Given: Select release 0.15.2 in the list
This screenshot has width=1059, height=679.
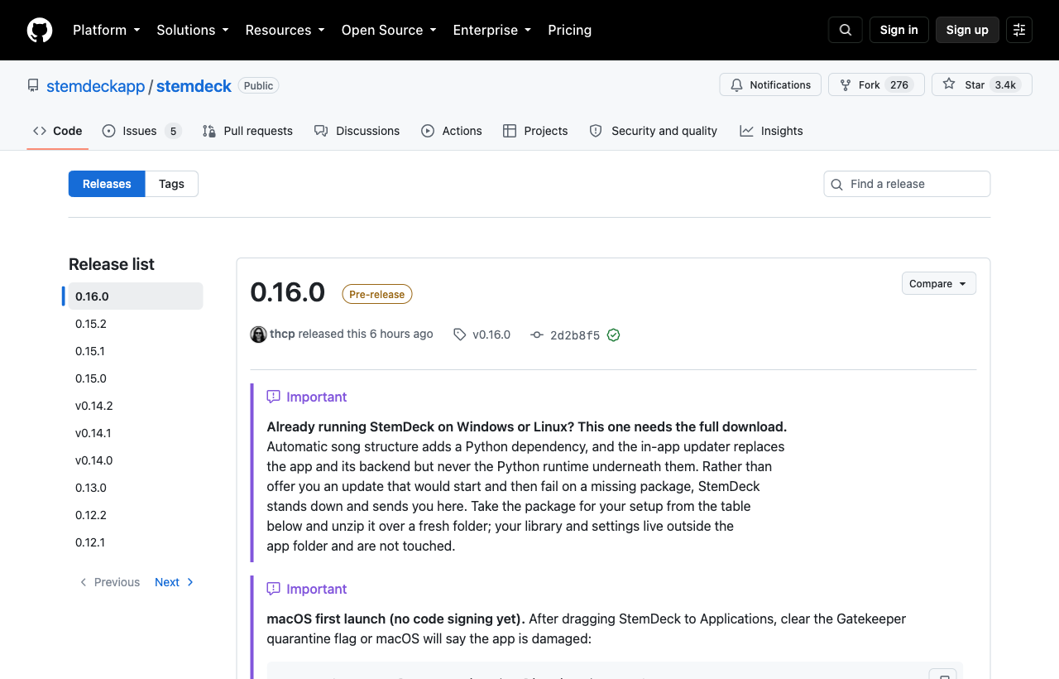Looking at the screenshot, I should [x=136, y=324].
